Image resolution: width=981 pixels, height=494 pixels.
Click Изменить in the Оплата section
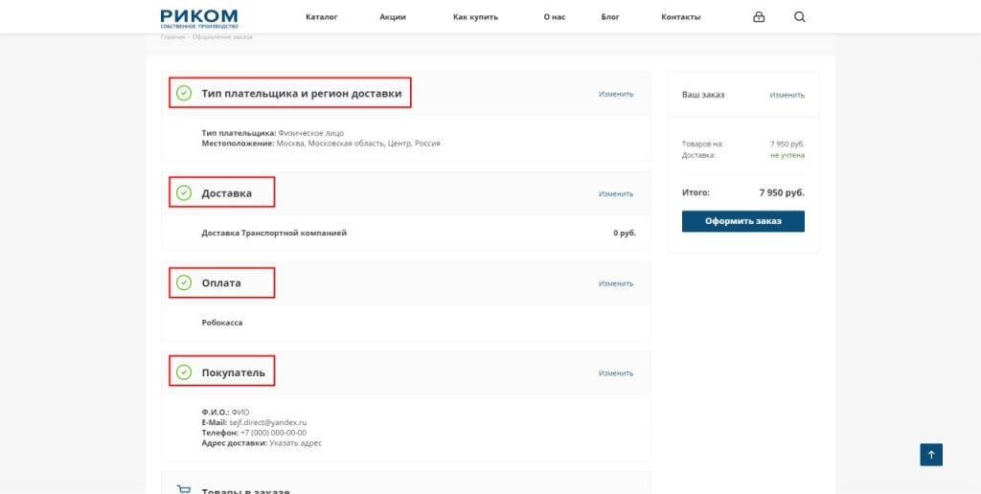point(616,283)
